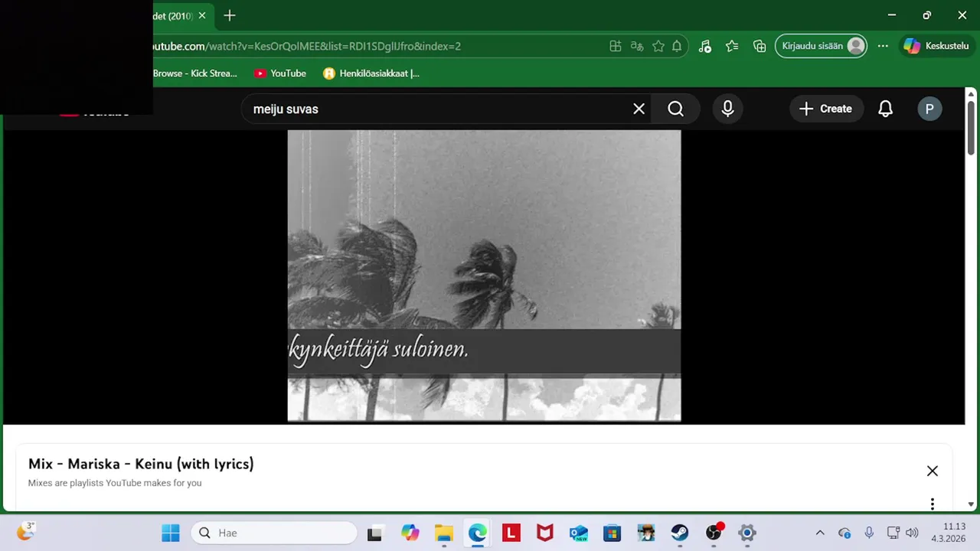The image size is (980, 551).
Task: Click the page vertical scrollbar thumb
Action: tap(971, 127)
